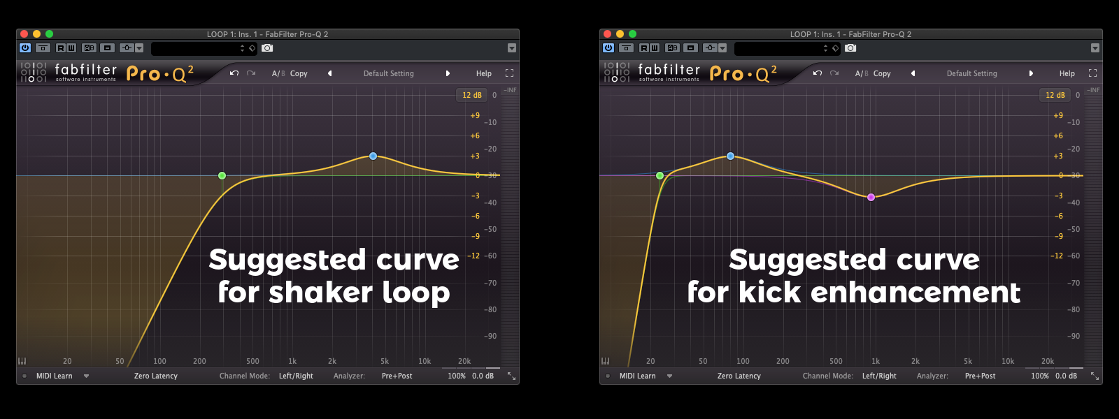Open 12 dB display range menu in right window

[x=1055, y=95]
